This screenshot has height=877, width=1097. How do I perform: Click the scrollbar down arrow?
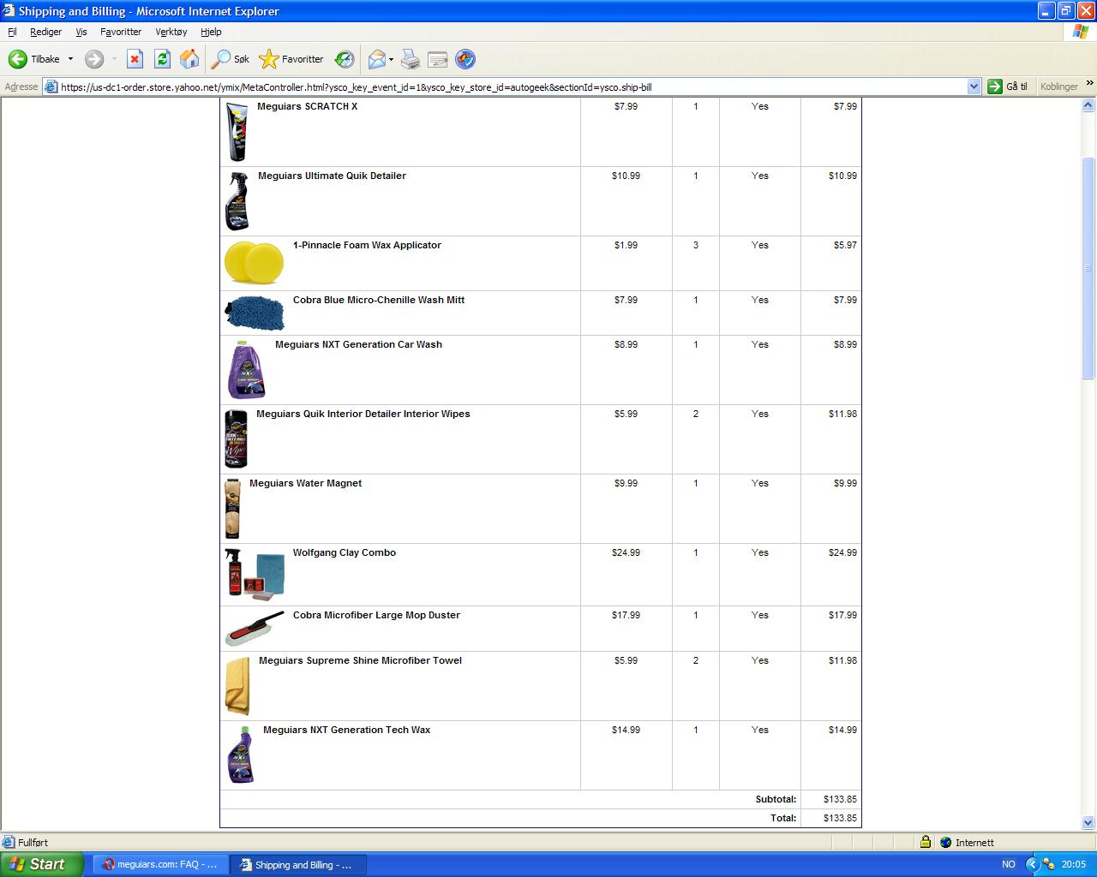click(x=1088, y=822)
